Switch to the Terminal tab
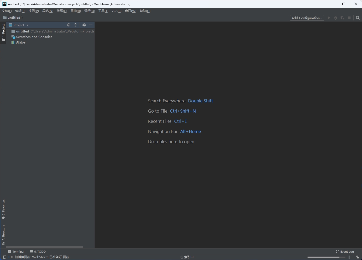The image size is (362, 260). (16, 251)
